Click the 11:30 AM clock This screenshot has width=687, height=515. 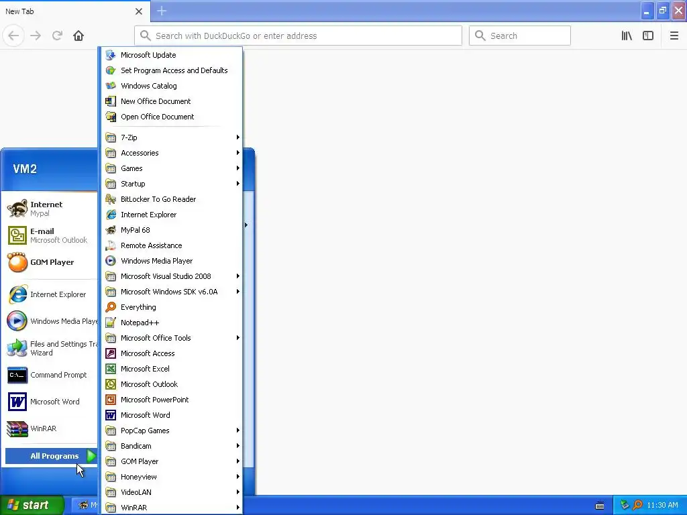(662, 505)
